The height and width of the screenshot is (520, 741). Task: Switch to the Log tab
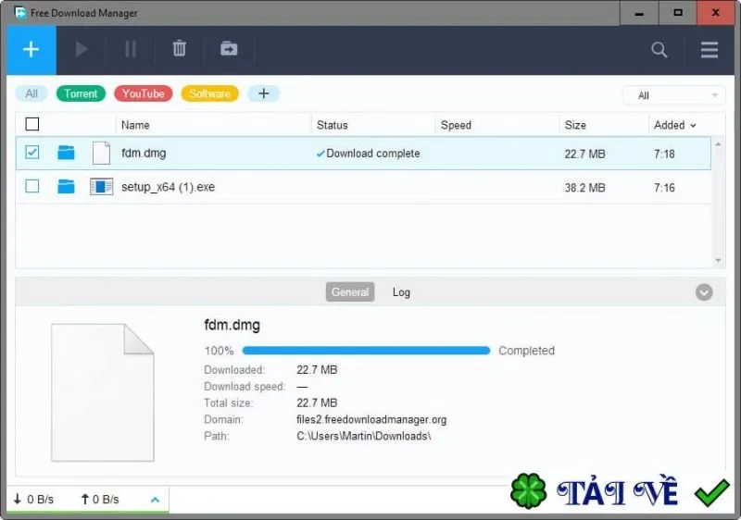click(401, 292)
